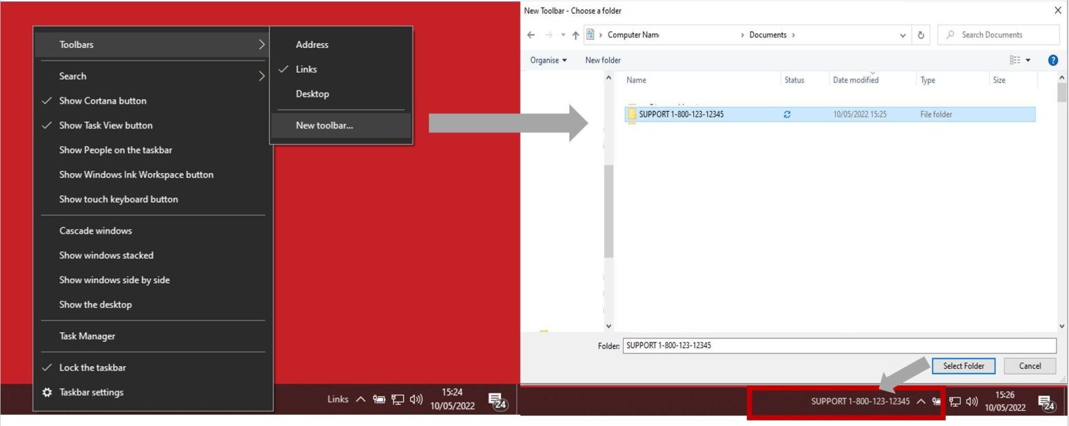1069x426 pixels.
Task: Click inside the Folder name input field
Action: click(x=766, y=345)
